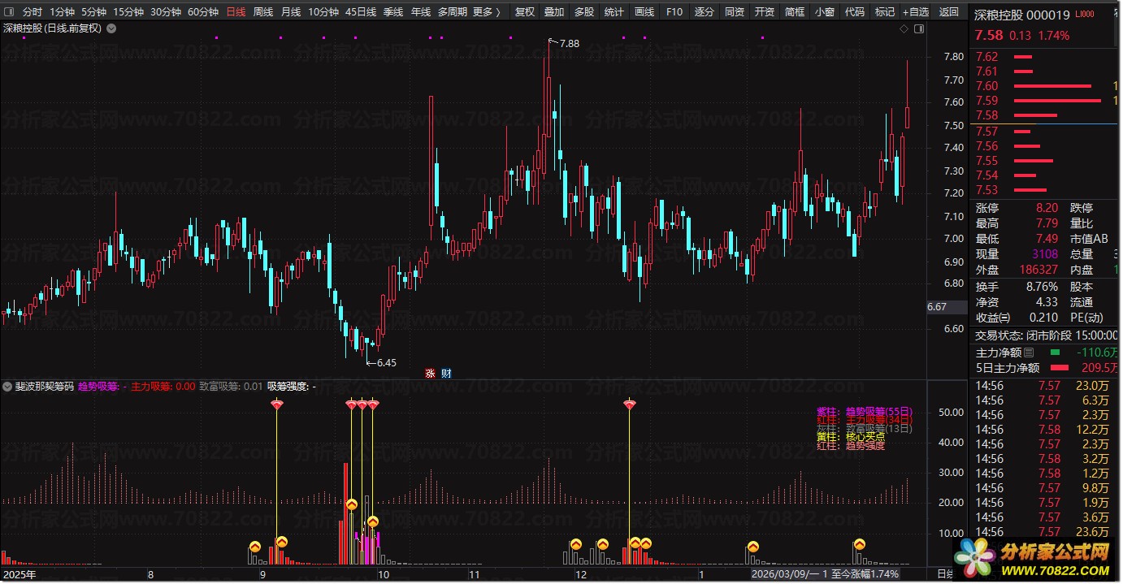Toggle the right panel icon beside the diamond

(919, 28)
